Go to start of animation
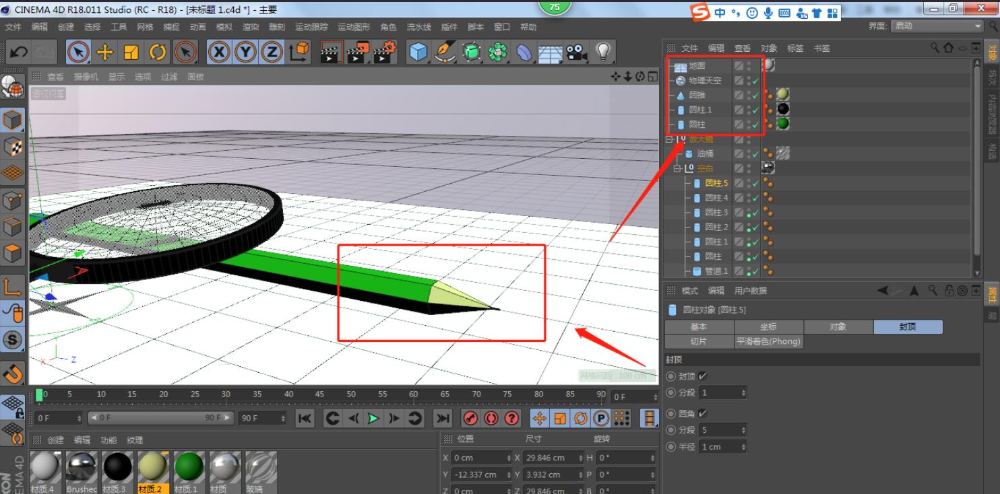The image size is (1000, 494). coord(305,418)
